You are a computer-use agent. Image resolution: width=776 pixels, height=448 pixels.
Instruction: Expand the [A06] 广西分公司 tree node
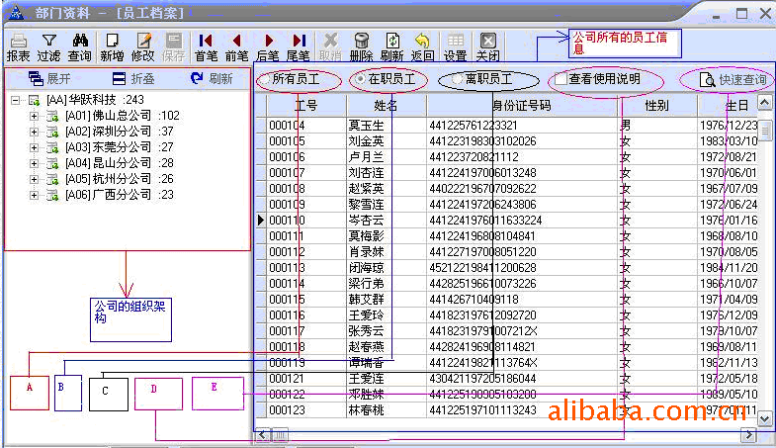tap(34, 195)
